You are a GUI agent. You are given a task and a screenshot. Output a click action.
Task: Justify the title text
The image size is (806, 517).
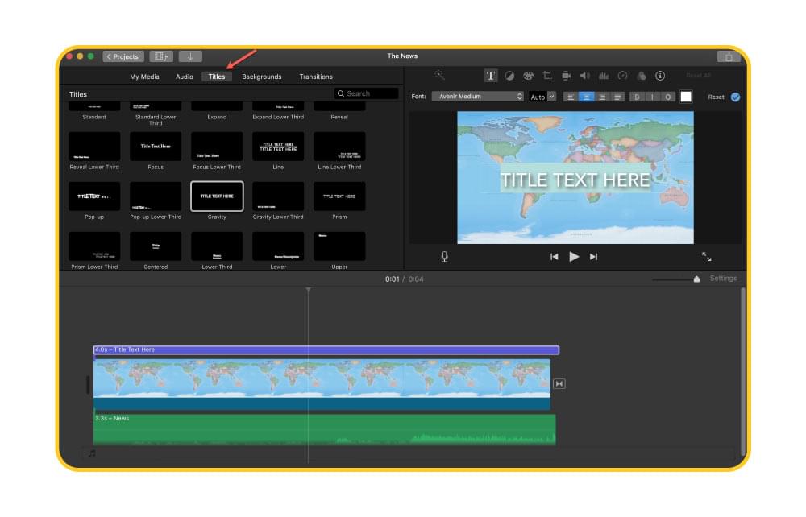click(617, 97)
